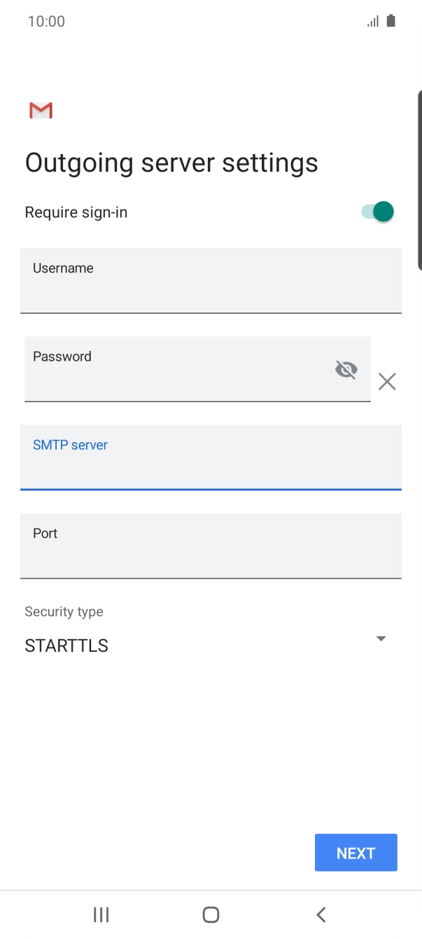Click the signal strength indicator
The image size is (422, 939).
point(372,21)
